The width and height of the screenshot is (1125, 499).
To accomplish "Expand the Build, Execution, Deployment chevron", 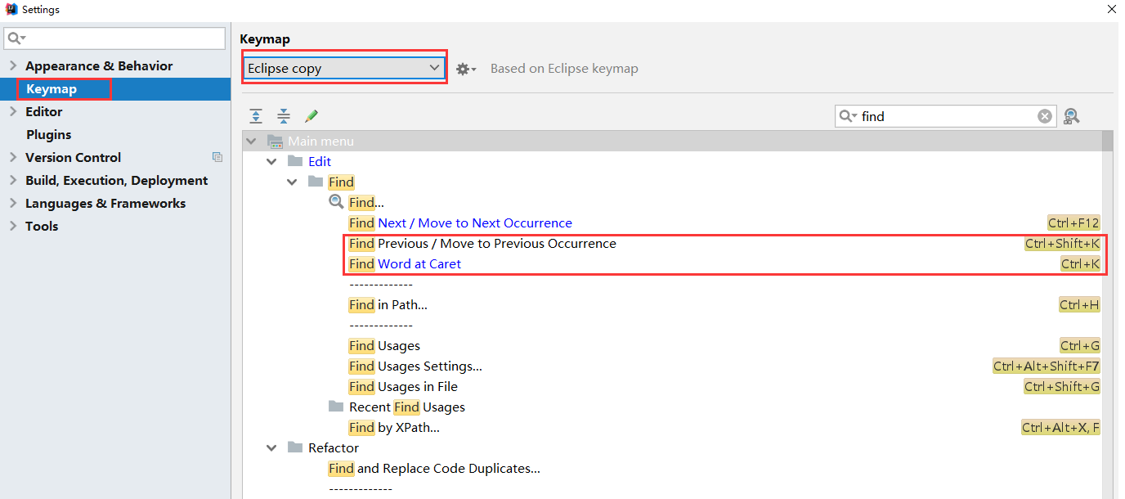I will (13, 180).
